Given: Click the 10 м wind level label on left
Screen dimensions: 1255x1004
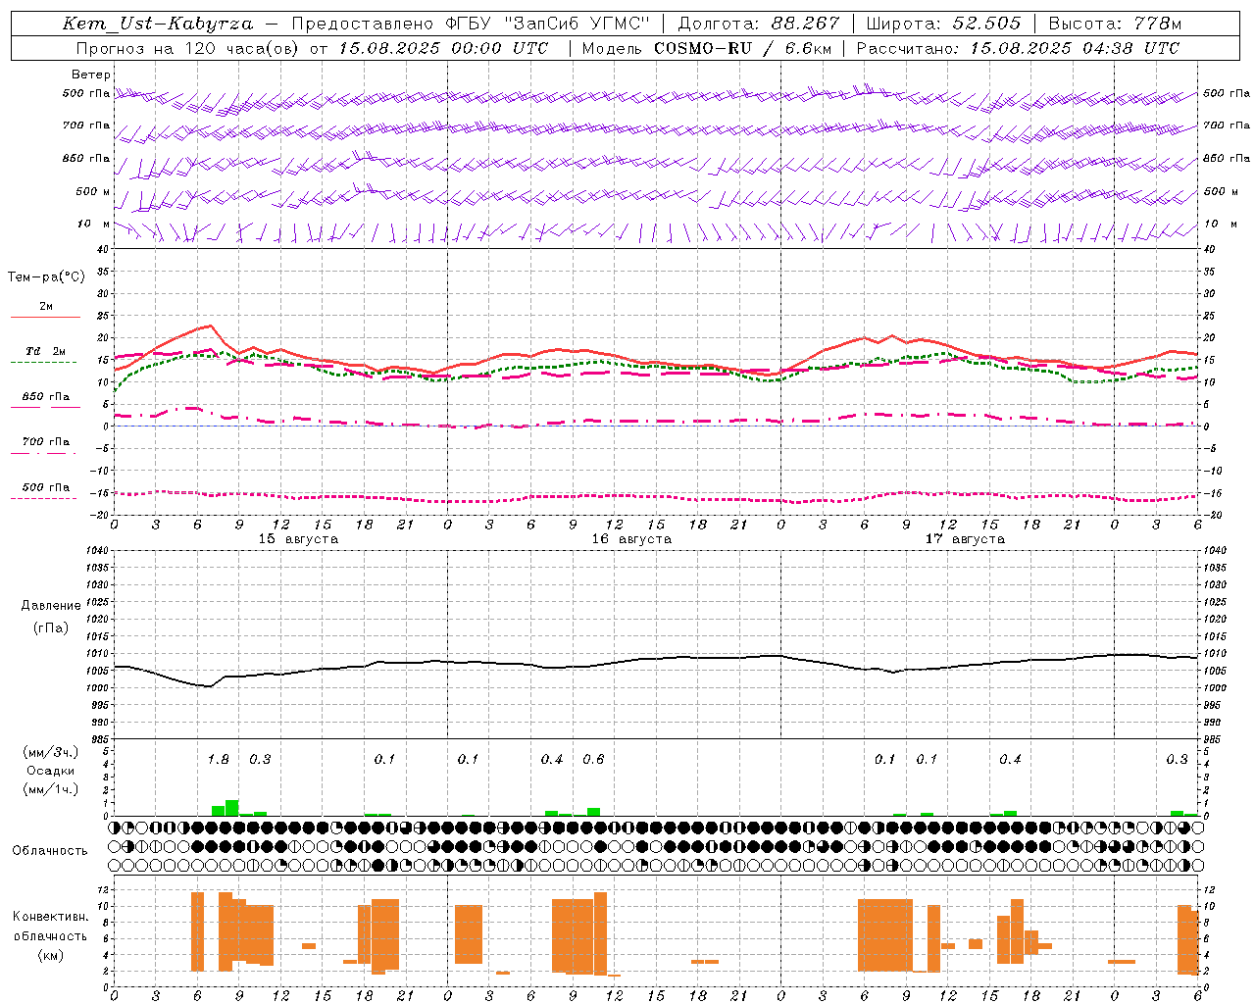Looking at the screenshot, I should (94, 224).
